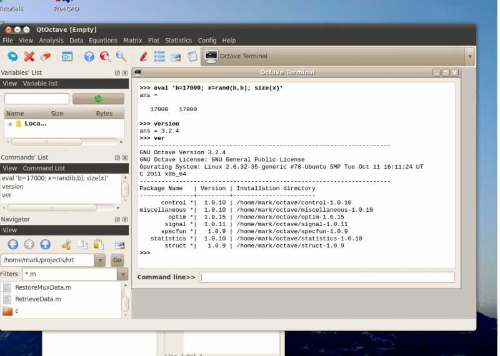Open the Equations menu
This screenshot has height=356, width=500.
(103, 41)
